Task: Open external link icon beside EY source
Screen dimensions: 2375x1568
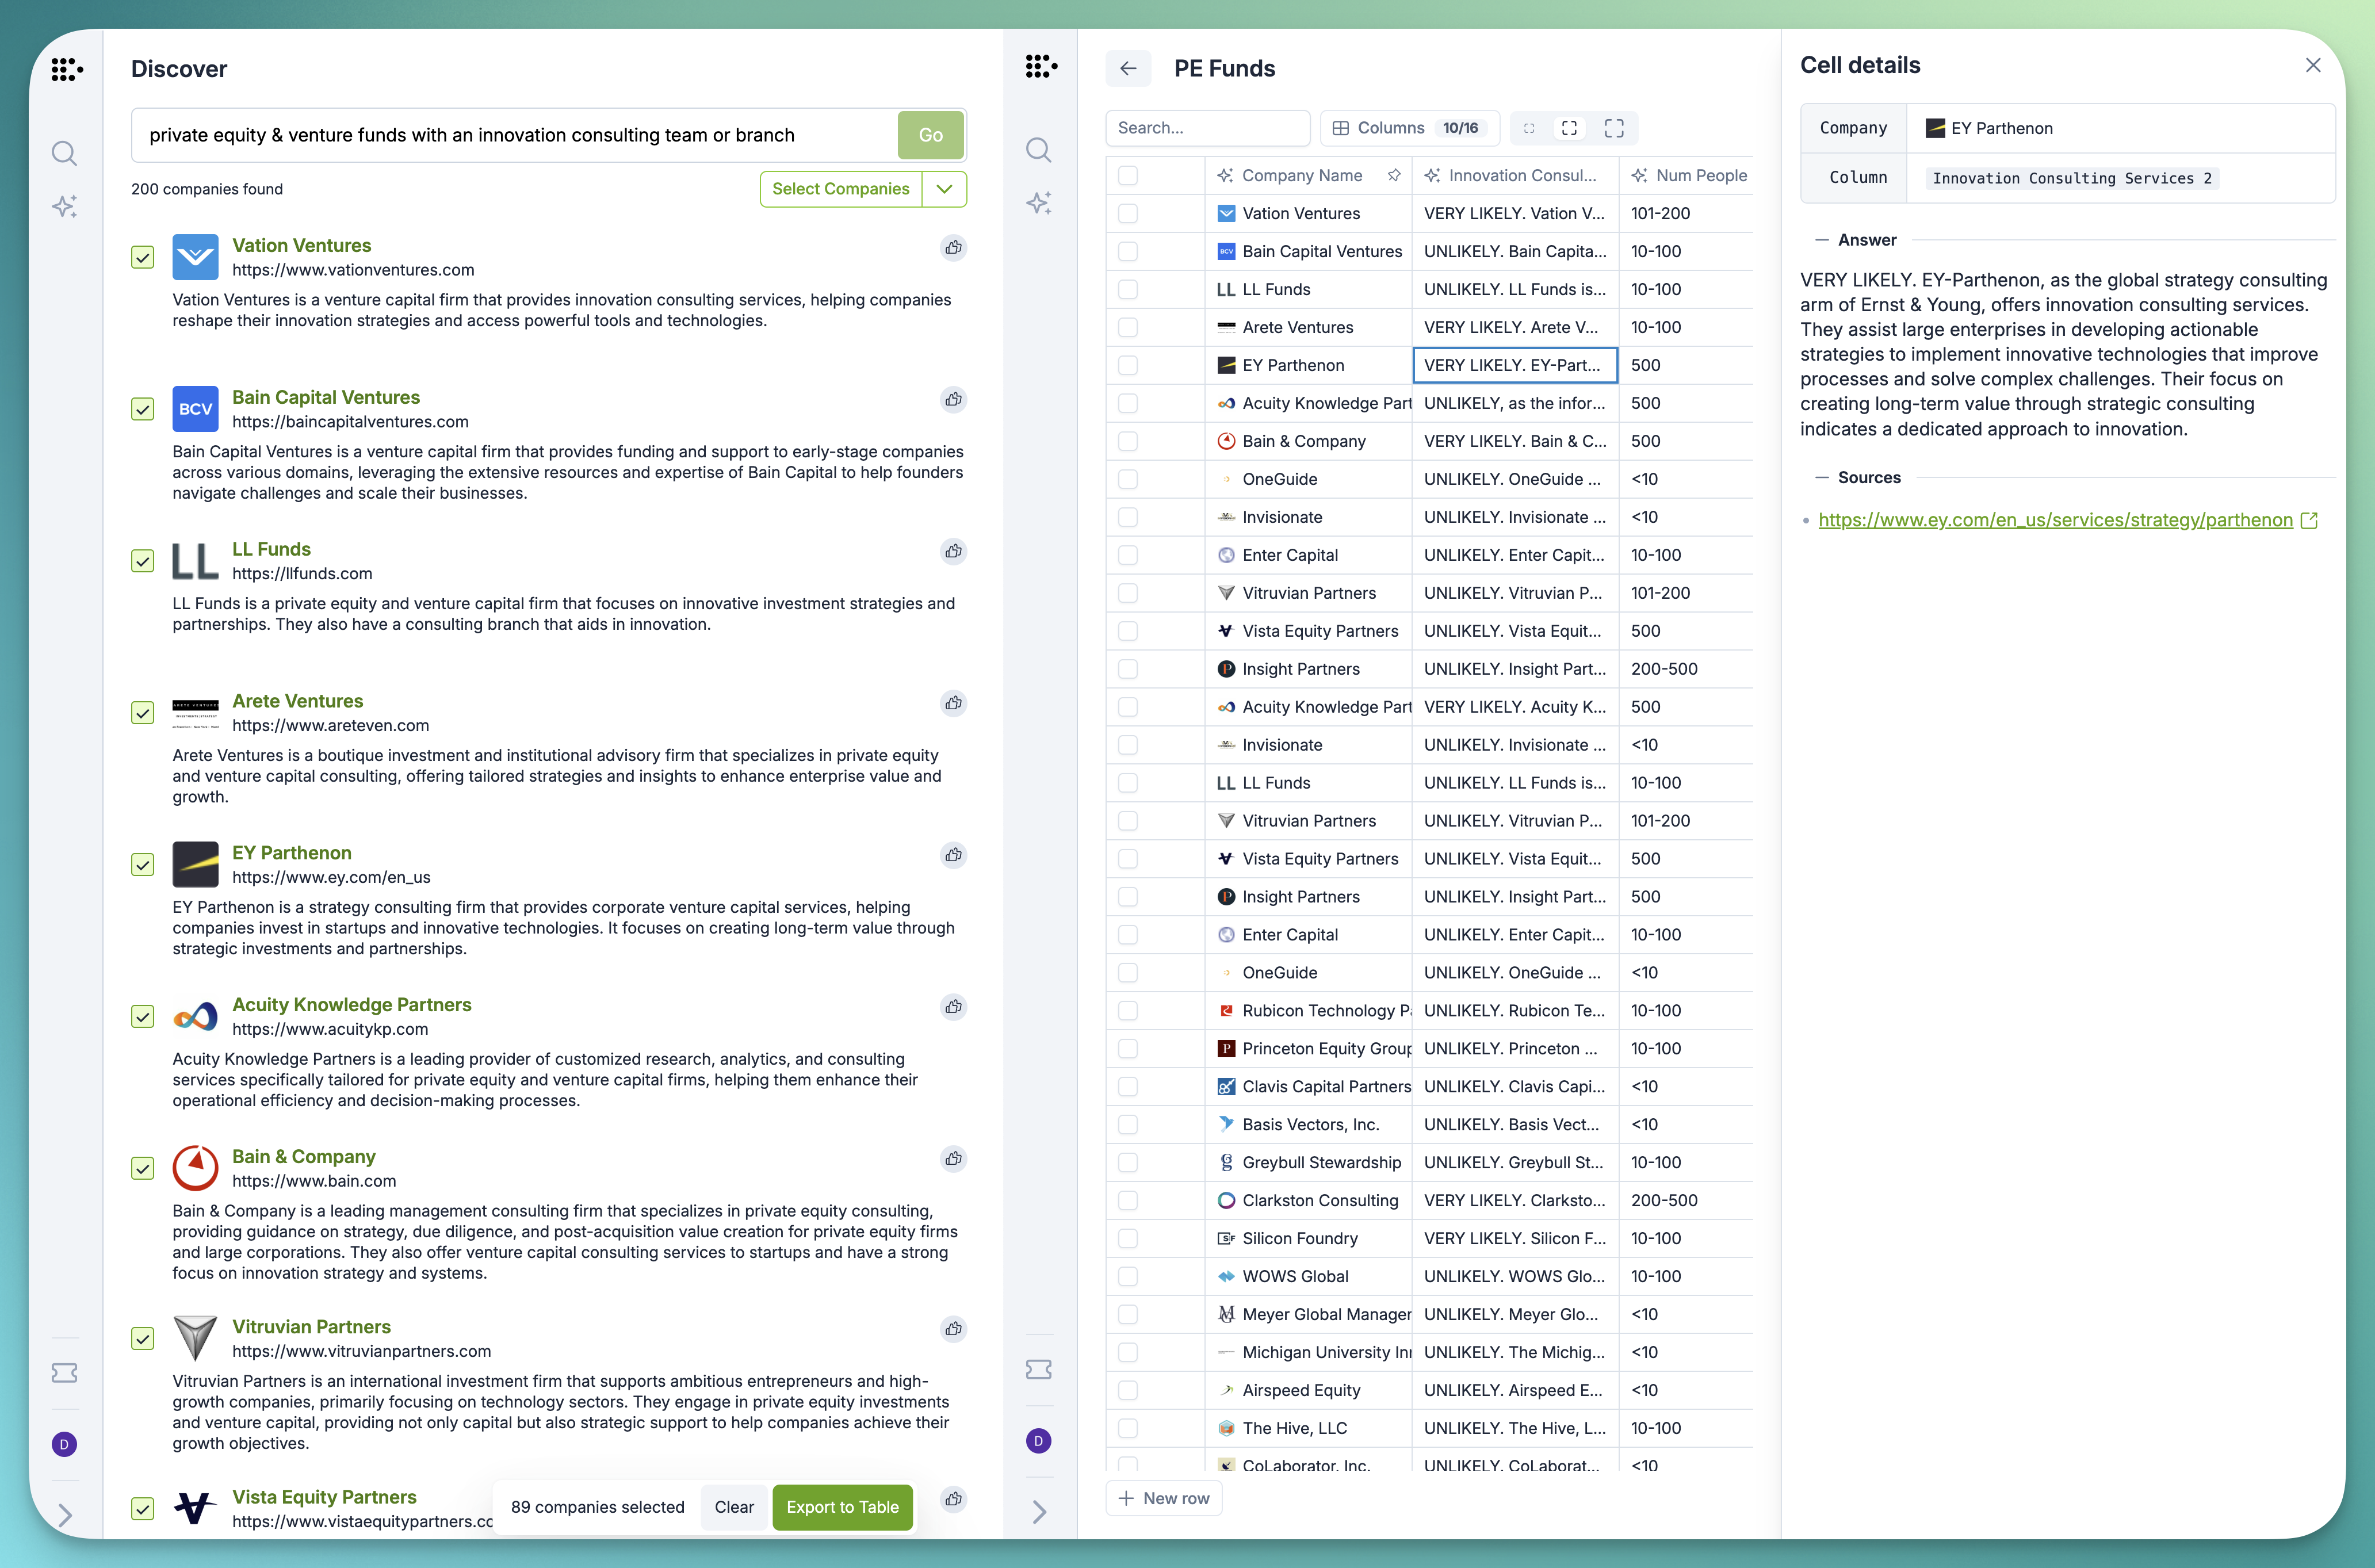Action: [2309, 520]
